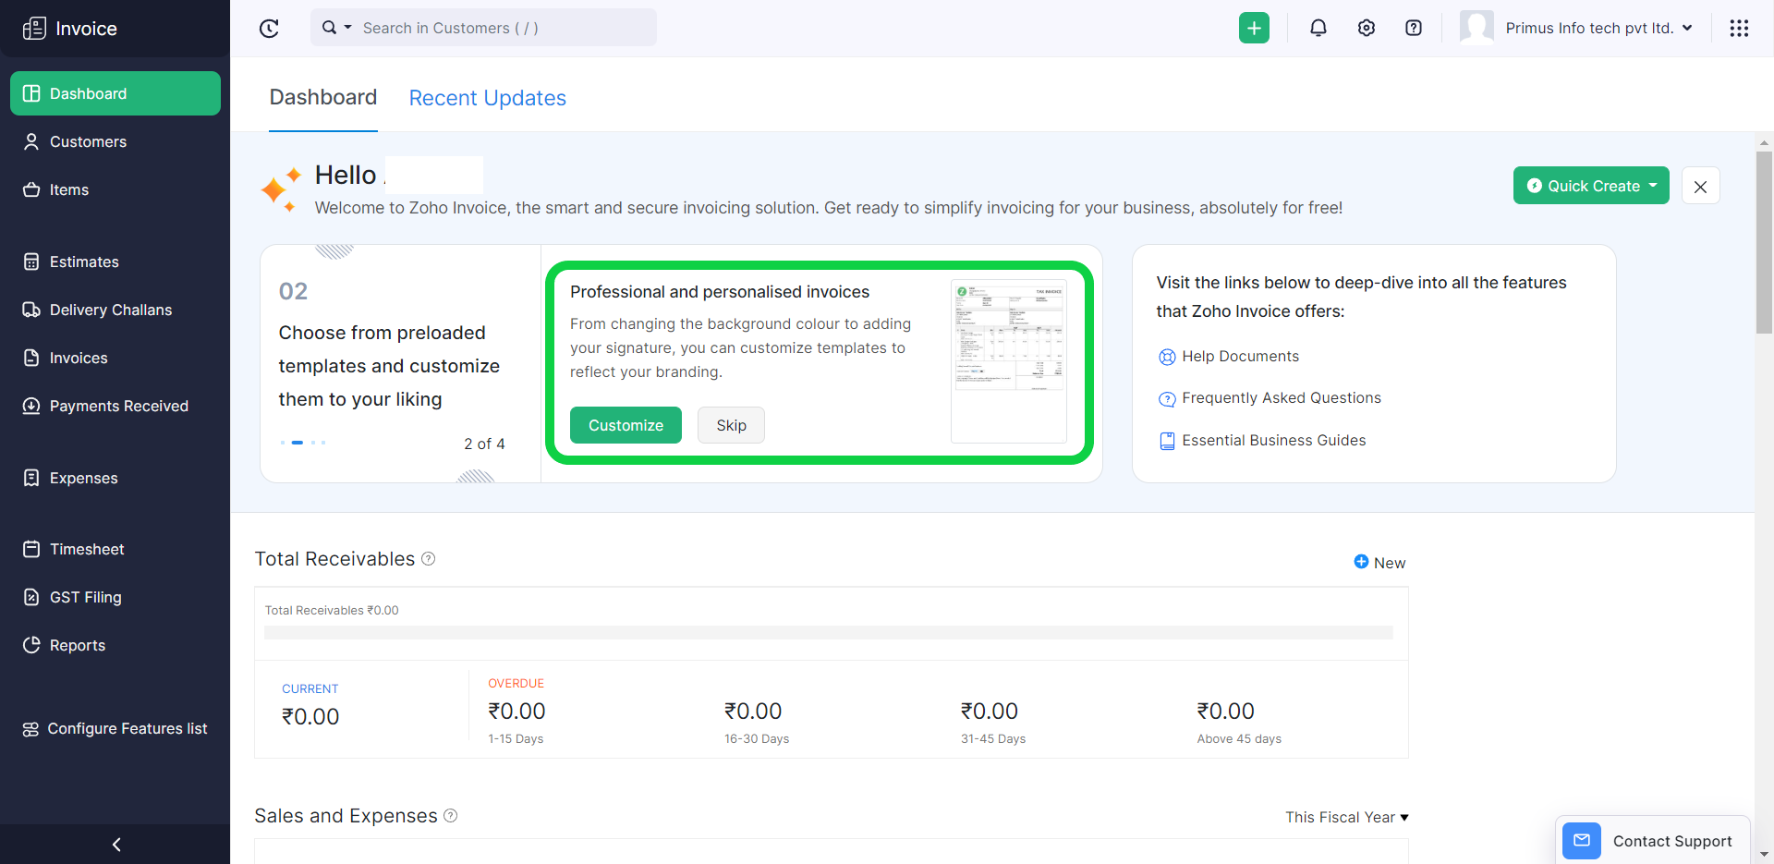Open GST Filing in the sidebar

pos(115,597)
